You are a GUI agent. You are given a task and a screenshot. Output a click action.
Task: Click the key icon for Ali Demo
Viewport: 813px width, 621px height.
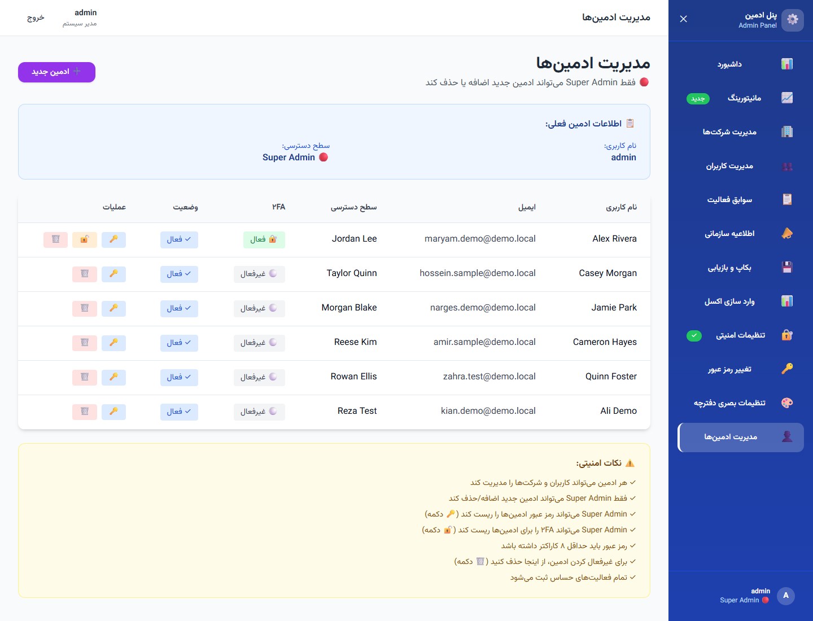tap(113, 412)
